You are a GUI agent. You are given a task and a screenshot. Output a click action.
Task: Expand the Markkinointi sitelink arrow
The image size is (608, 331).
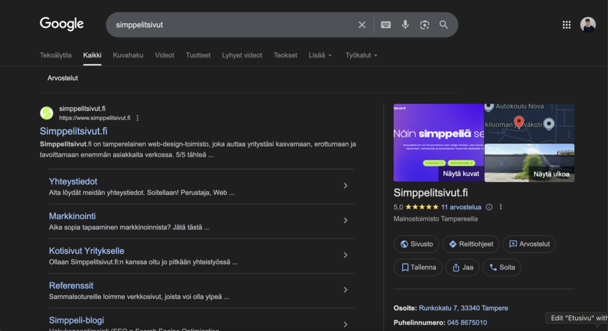[346, 221]
